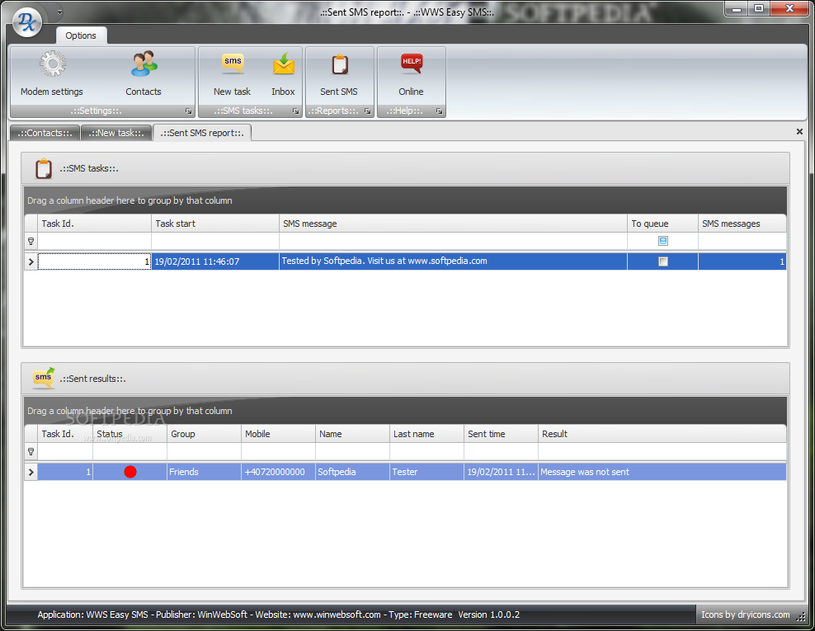Sort by Result column header

tap(662, 434)
